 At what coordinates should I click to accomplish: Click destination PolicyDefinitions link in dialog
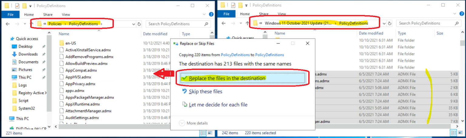coord(270,55)
